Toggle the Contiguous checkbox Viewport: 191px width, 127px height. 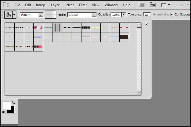[x=172, y=15]
